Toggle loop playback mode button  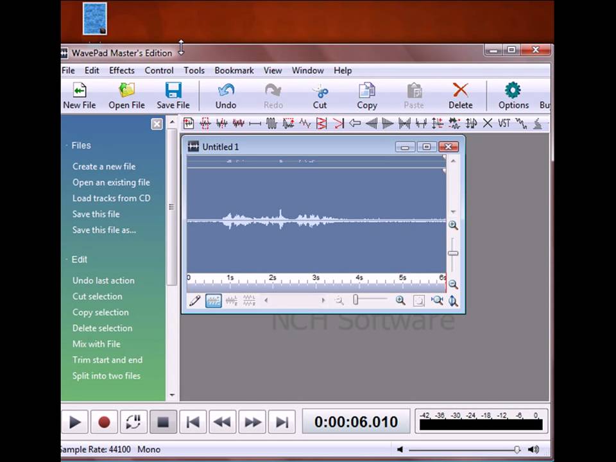pyautogui.click(x=133, y=422)
